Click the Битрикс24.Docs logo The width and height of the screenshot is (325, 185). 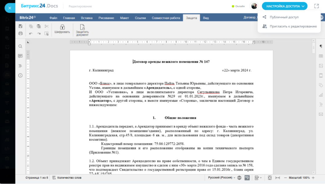pyautogui.click(x=39, y=6)
